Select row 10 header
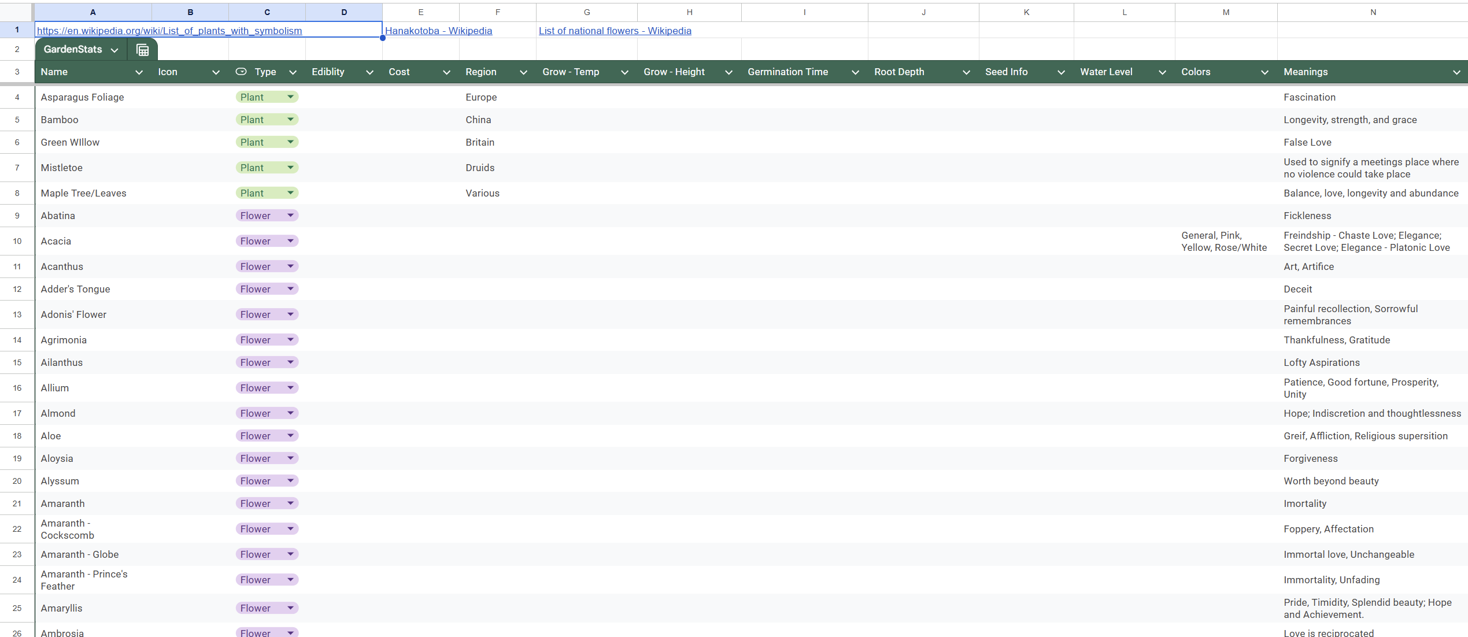Image resolution: width=1468 pixels, height=637 pixels. [x=17, y=241]
